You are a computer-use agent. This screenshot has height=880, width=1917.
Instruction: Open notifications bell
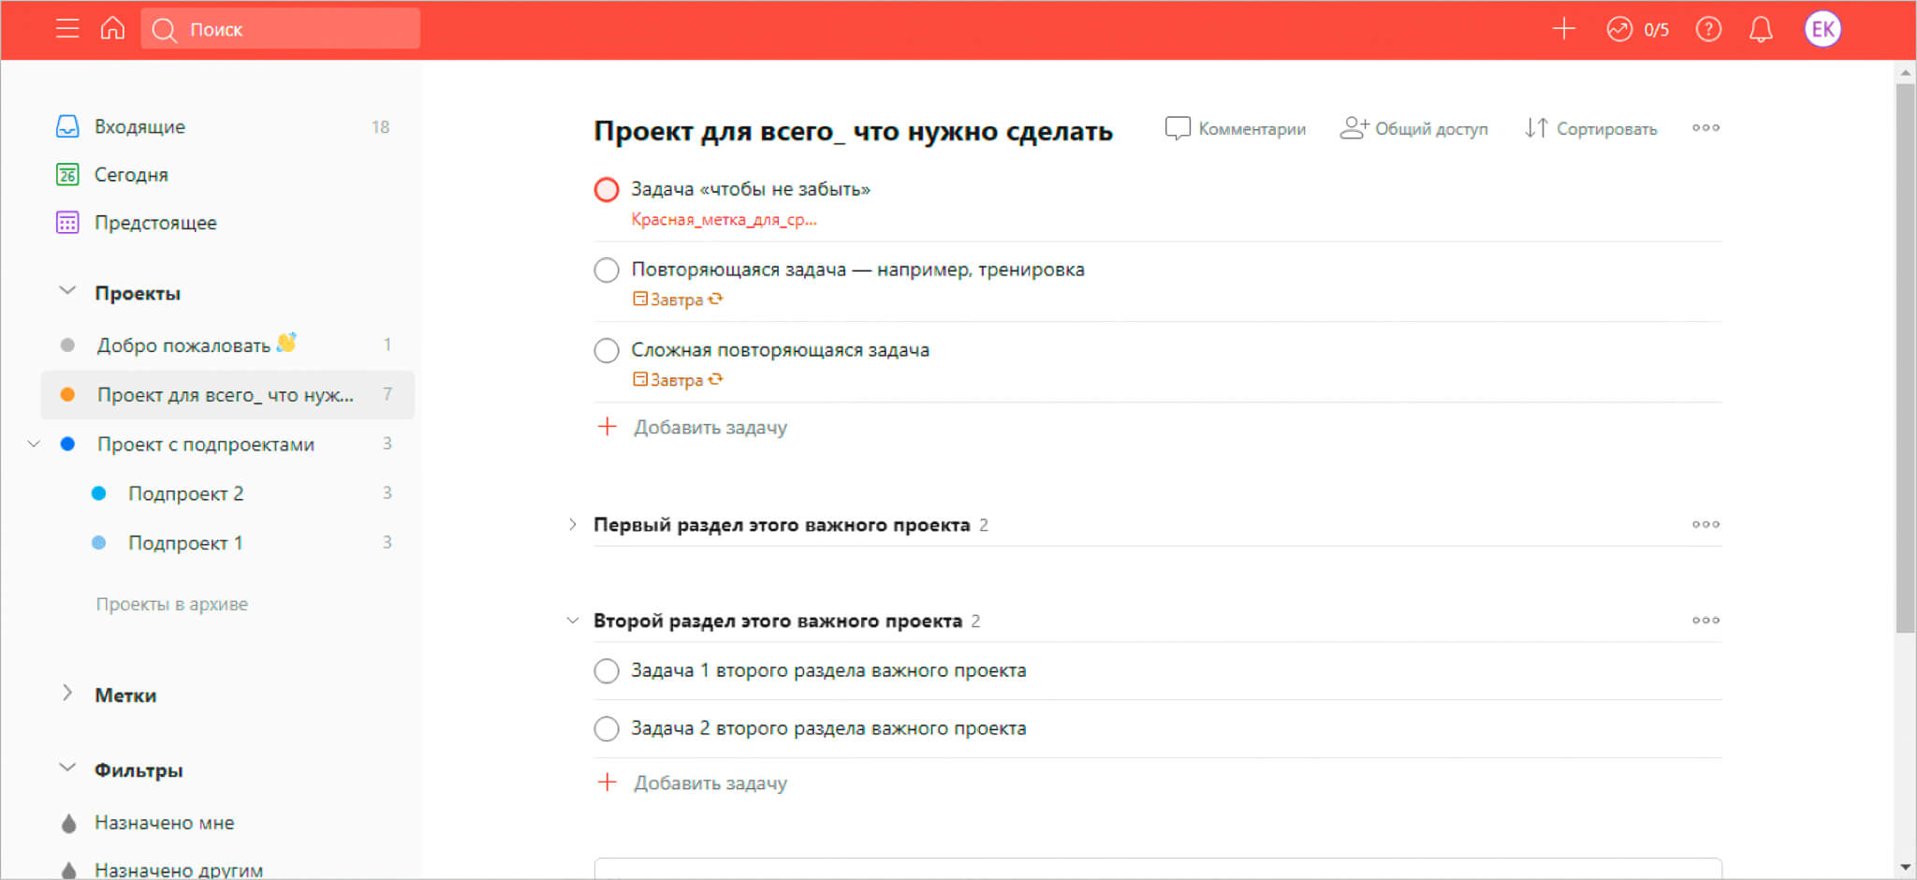1761,29
